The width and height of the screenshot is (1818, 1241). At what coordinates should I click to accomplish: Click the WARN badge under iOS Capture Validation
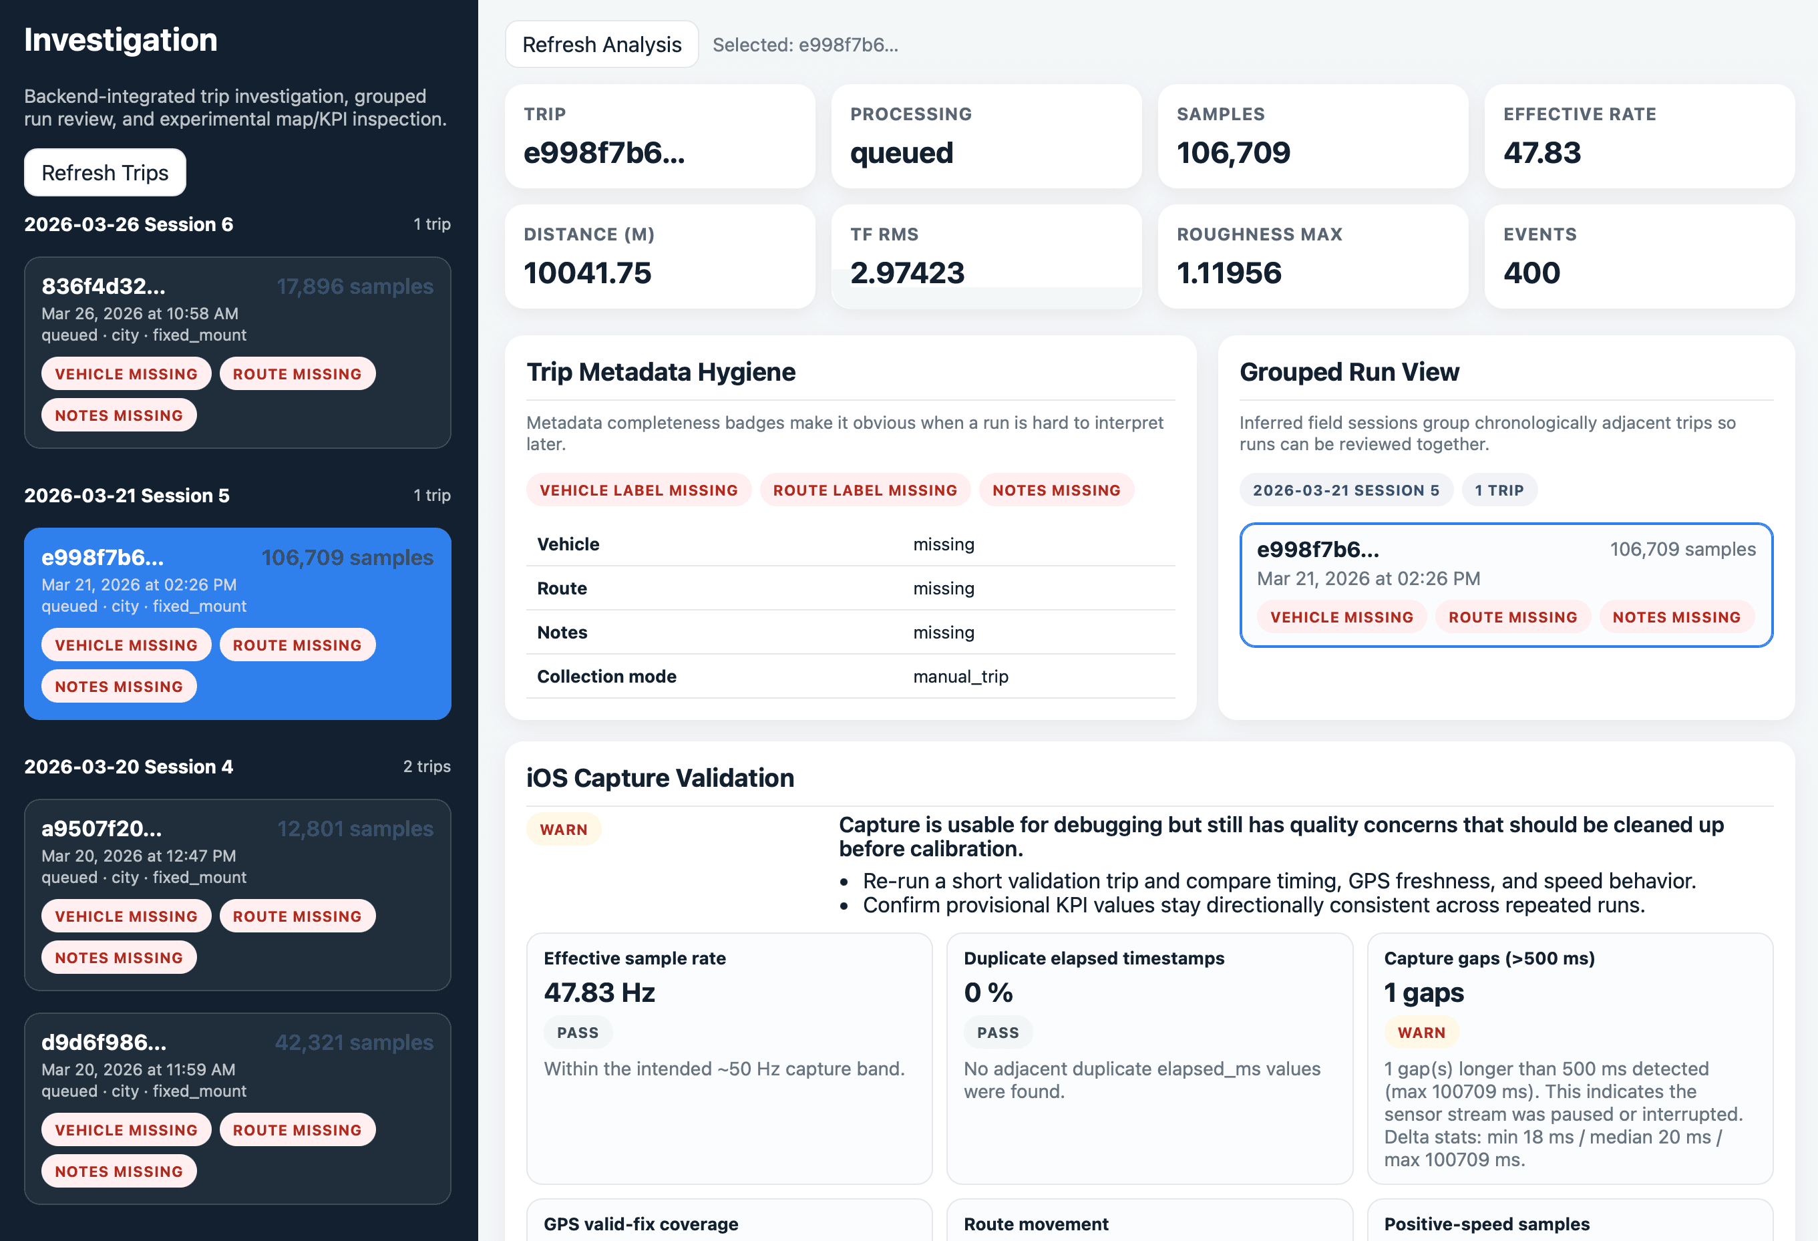point(563,830)
